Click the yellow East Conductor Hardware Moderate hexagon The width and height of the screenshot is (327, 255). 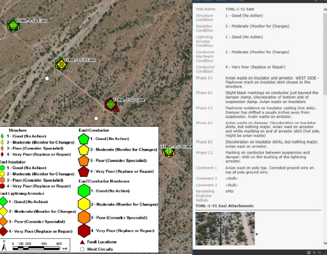[x=84, y=204]
